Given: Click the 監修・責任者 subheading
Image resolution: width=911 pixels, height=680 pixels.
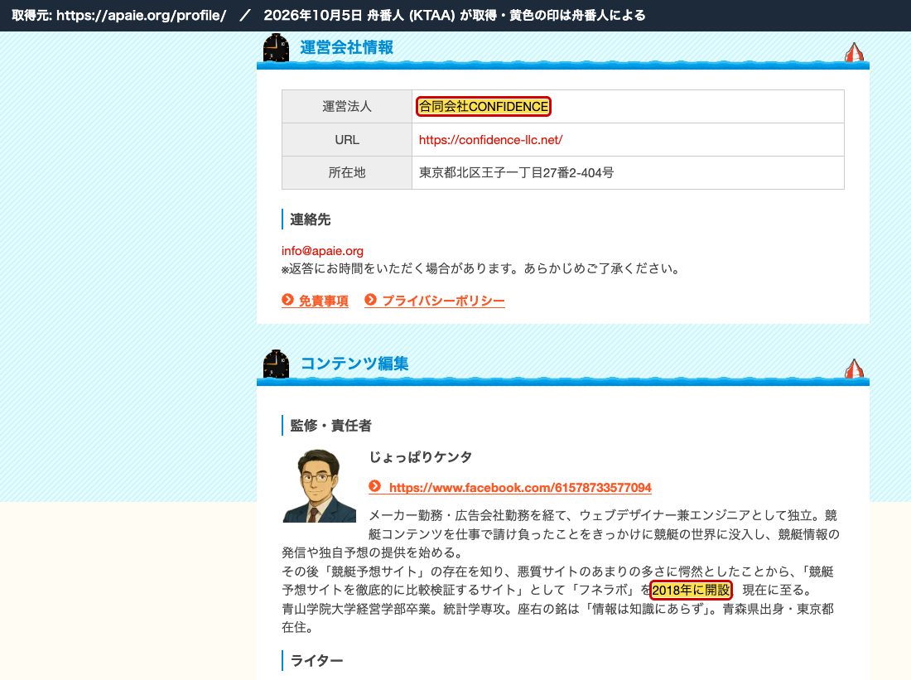Looking at the screenshot, I should pyautogui.click(x=330, y=426).
